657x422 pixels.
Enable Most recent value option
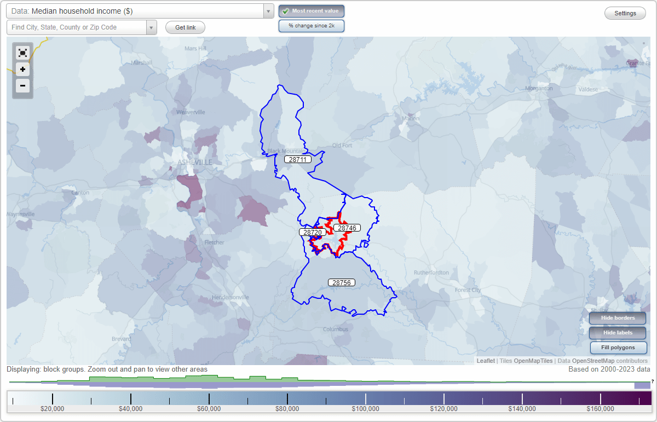click(312, 11)
